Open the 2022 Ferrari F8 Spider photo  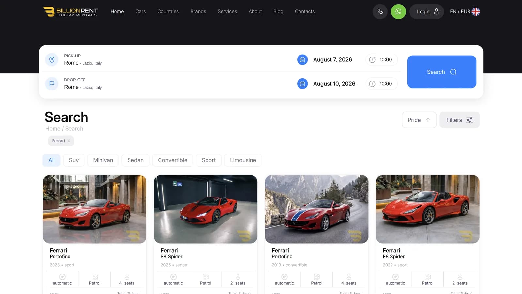[x=428, y=209]
